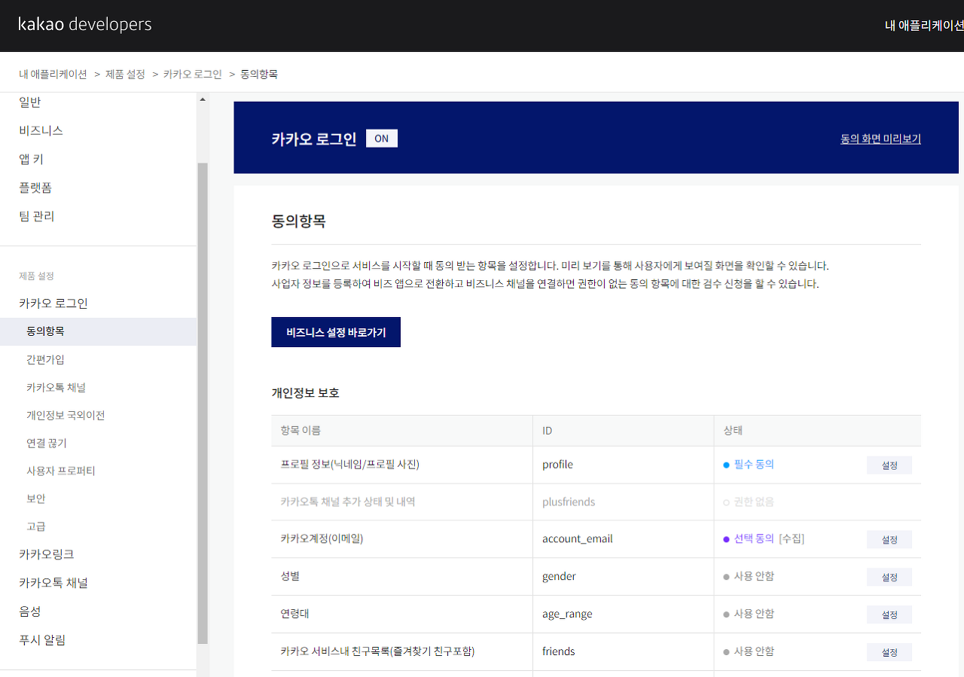Open 일반 in the sidebar
The height and width of the screenshot is (677, 964).
(30, 102)
